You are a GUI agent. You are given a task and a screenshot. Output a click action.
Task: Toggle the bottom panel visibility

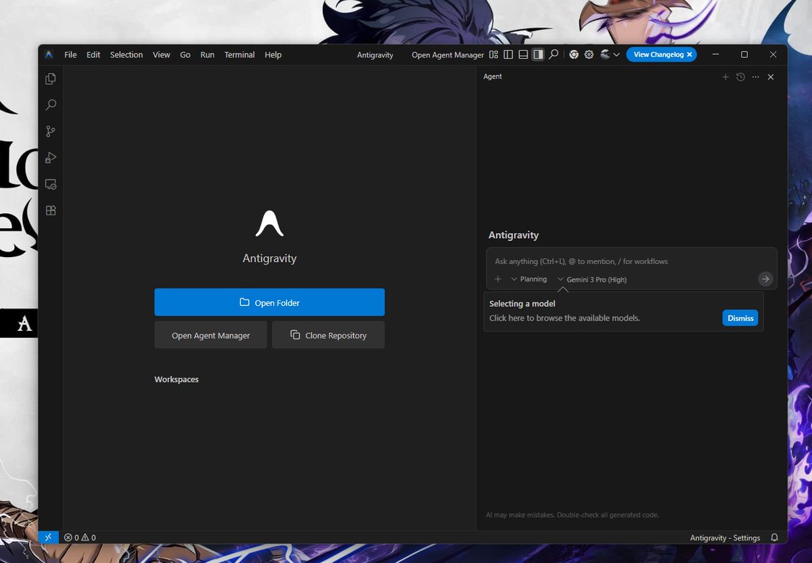pos(523,54)
